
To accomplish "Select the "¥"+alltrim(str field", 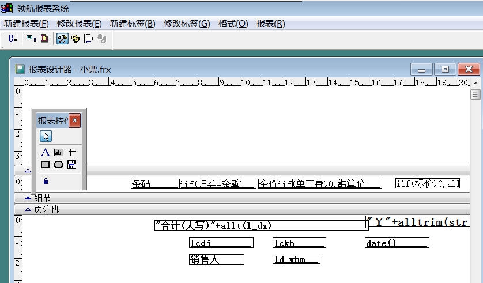I will (418, 222).
